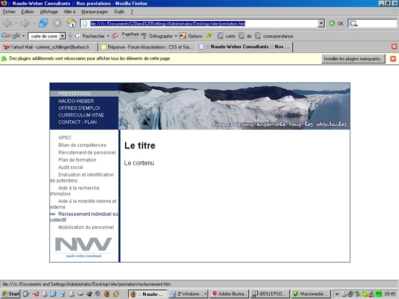The width and height of the screenshot is (399, 299).
Task: Click the address bar URL field
Action: [x=199, y=23]
